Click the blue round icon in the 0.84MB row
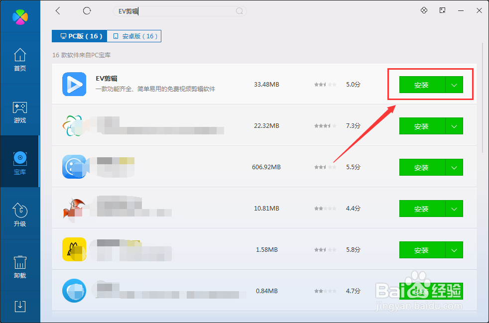489x323 pixels. [74, 291]
